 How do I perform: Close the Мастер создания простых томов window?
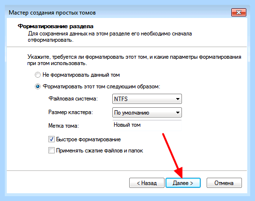pyautogui.click(x=239, y=13)
